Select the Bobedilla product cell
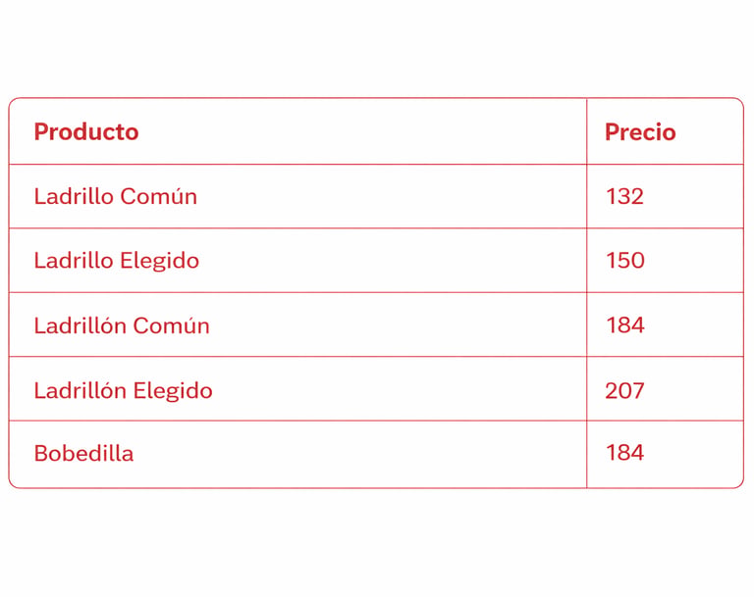 click(x=297, y=454)
